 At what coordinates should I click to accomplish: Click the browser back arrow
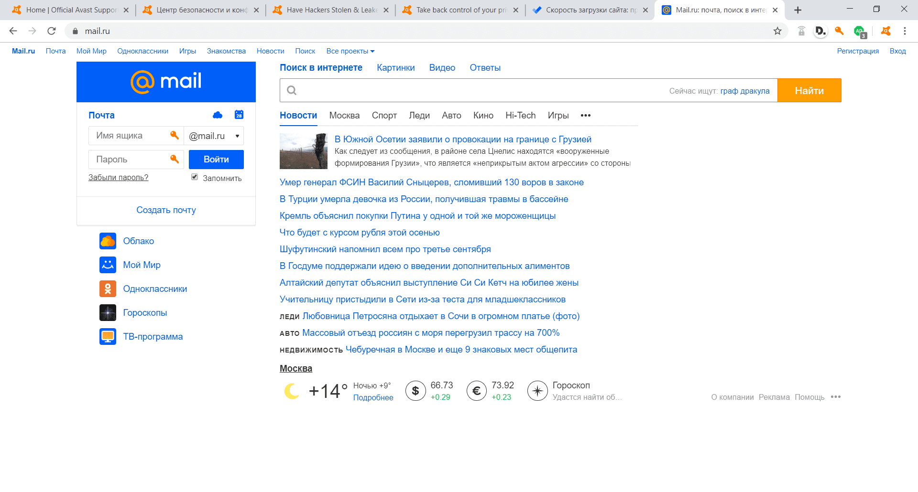pos(13,31)
